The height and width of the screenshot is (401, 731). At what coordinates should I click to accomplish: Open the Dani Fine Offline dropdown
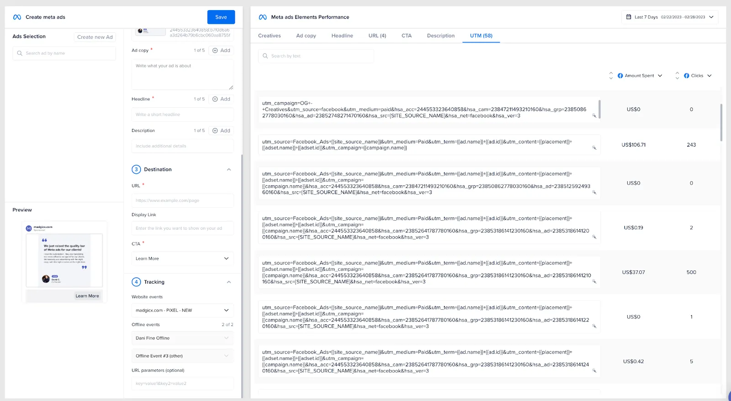click(183, 338)
